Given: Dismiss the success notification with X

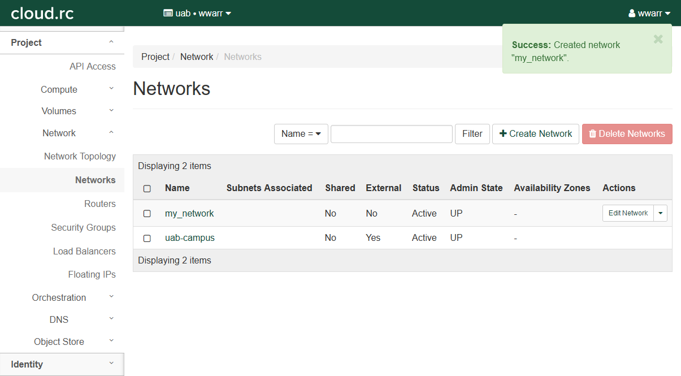Looking at the screenshot, I should [x=658, y=39].
